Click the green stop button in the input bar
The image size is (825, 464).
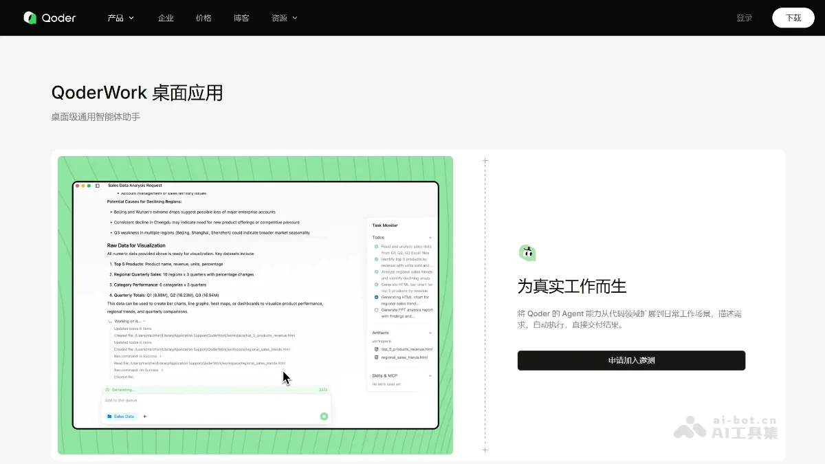tap(324, 417)
